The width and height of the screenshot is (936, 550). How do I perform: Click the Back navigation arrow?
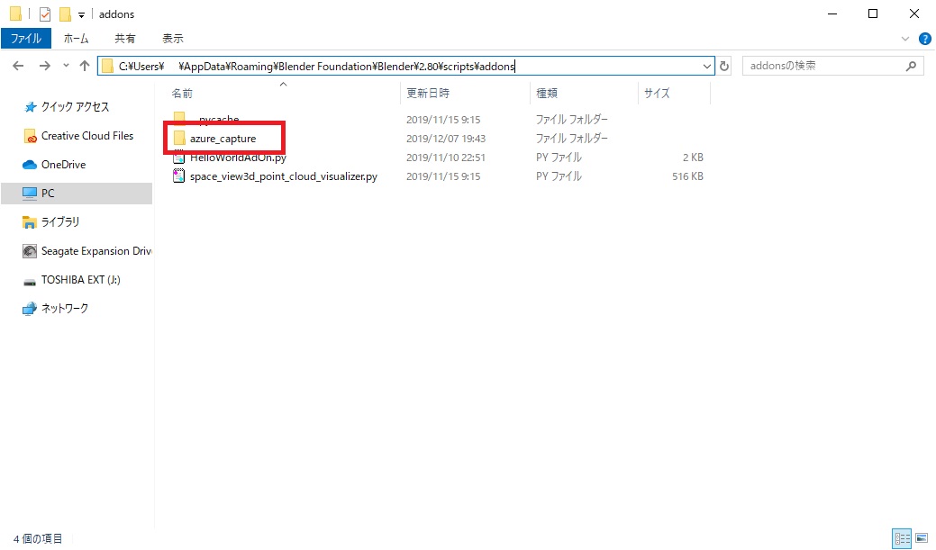click(19, 66)
